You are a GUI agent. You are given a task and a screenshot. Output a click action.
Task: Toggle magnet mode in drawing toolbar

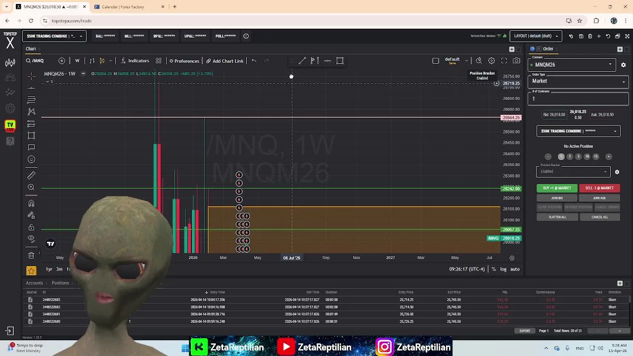(31, 203)
